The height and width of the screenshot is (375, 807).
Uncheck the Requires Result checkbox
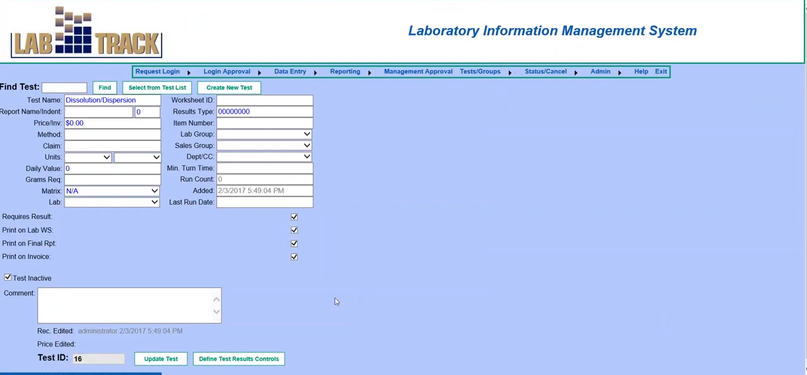click(294, 216)
